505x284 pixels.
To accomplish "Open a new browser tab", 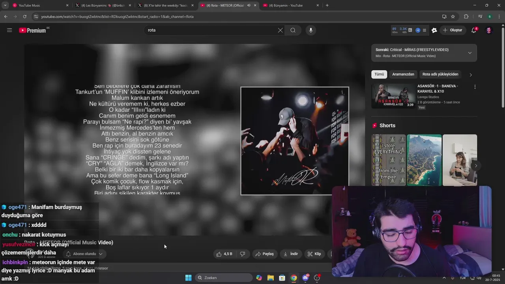I will 327,6.
